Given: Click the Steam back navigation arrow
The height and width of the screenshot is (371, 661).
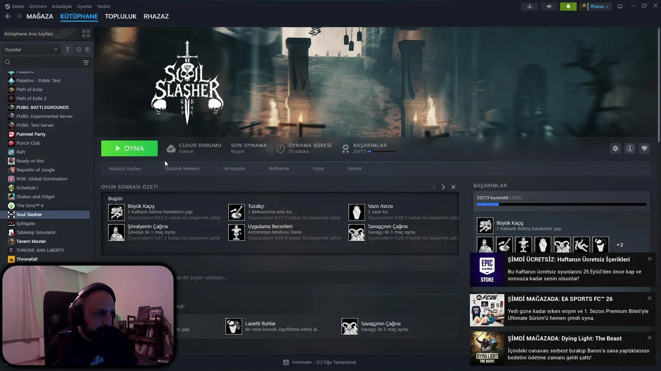Looking at the screenshot, I should 8,16.
